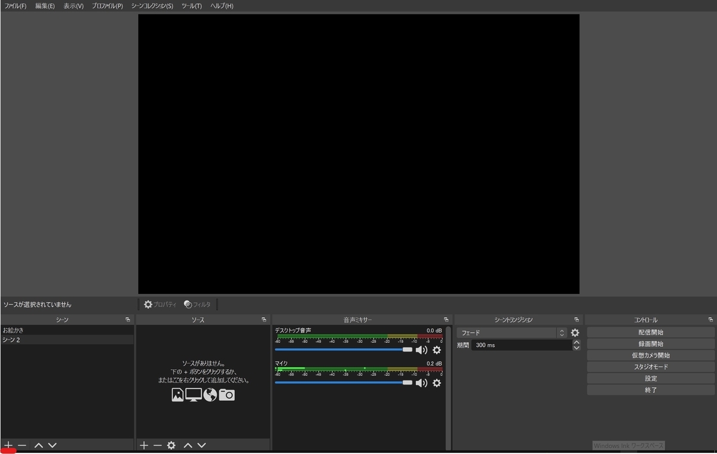Move the scene down in Scenes list
The image size is (717, 454).
[52, 445]
